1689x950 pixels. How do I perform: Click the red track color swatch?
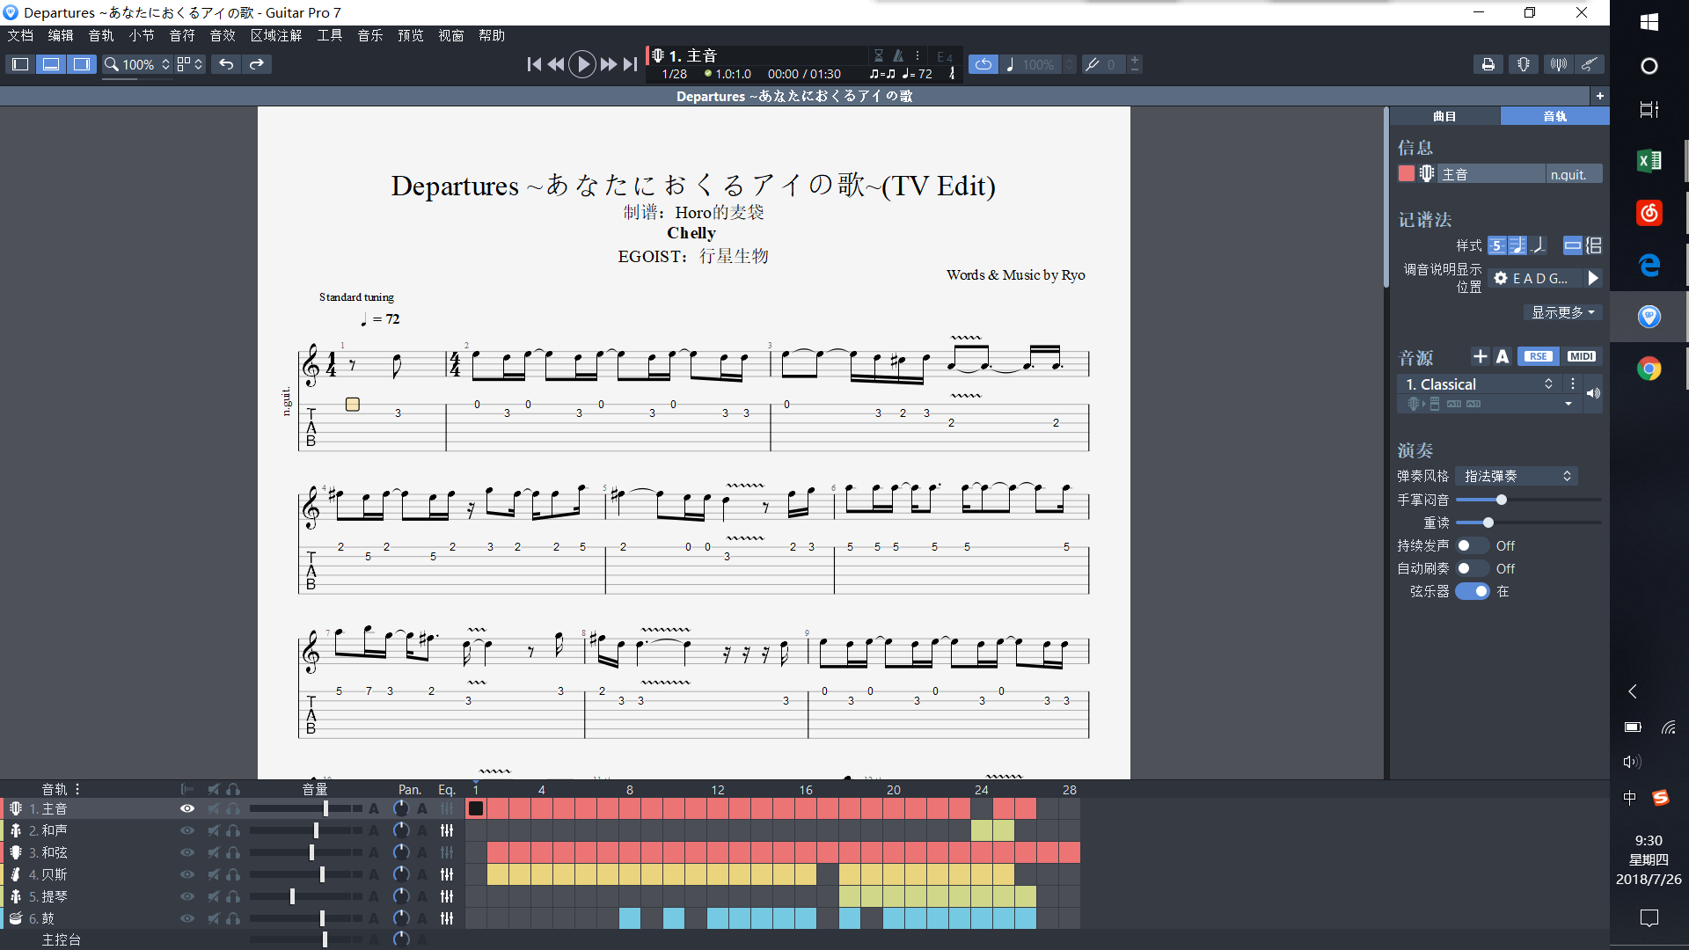coord(1406,174)
